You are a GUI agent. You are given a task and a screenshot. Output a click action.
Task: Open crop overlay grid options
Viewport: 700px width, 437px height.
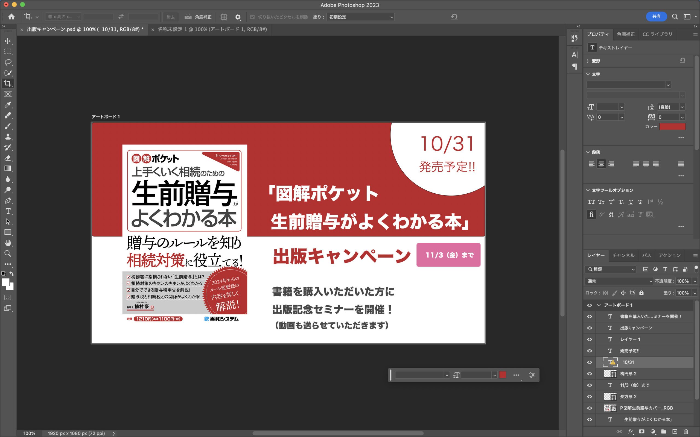pyautogui.click(x=224, y=17)
